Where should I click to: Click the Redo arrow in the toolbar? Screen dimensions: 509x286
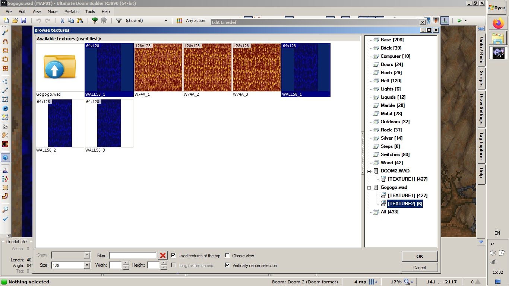click(47, 20)
